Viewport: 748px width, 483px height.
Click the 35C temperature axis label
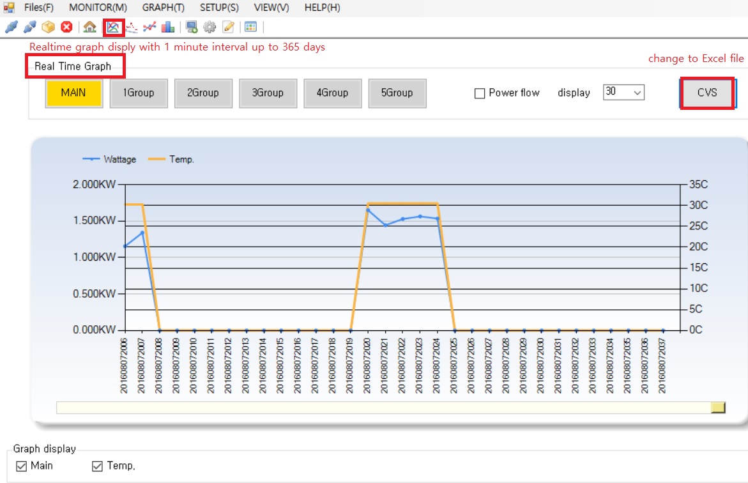[698, 185]
